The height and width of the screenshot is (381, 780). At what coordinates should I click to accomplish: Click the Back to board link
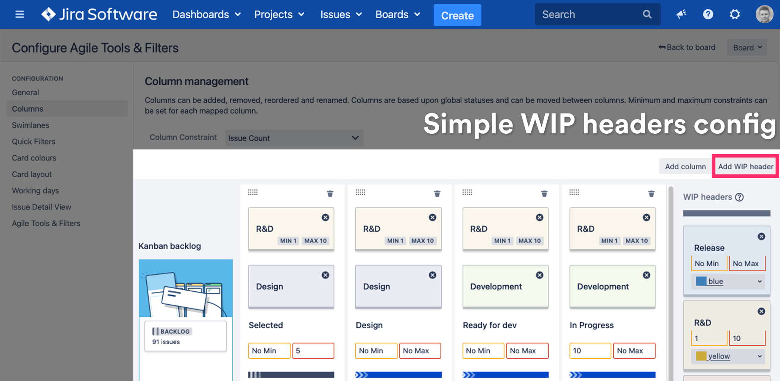click(x=687, y=47)
